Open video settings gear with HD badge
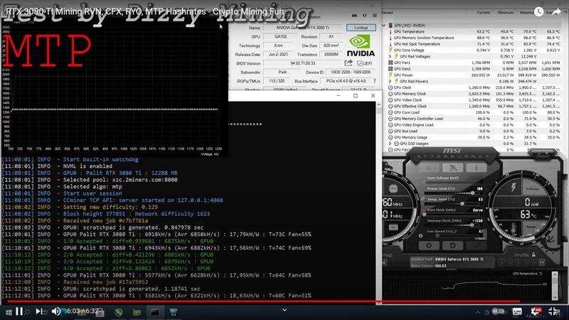Image resolution: width=569 pixels, height=320 pixels. coord(536,311)
